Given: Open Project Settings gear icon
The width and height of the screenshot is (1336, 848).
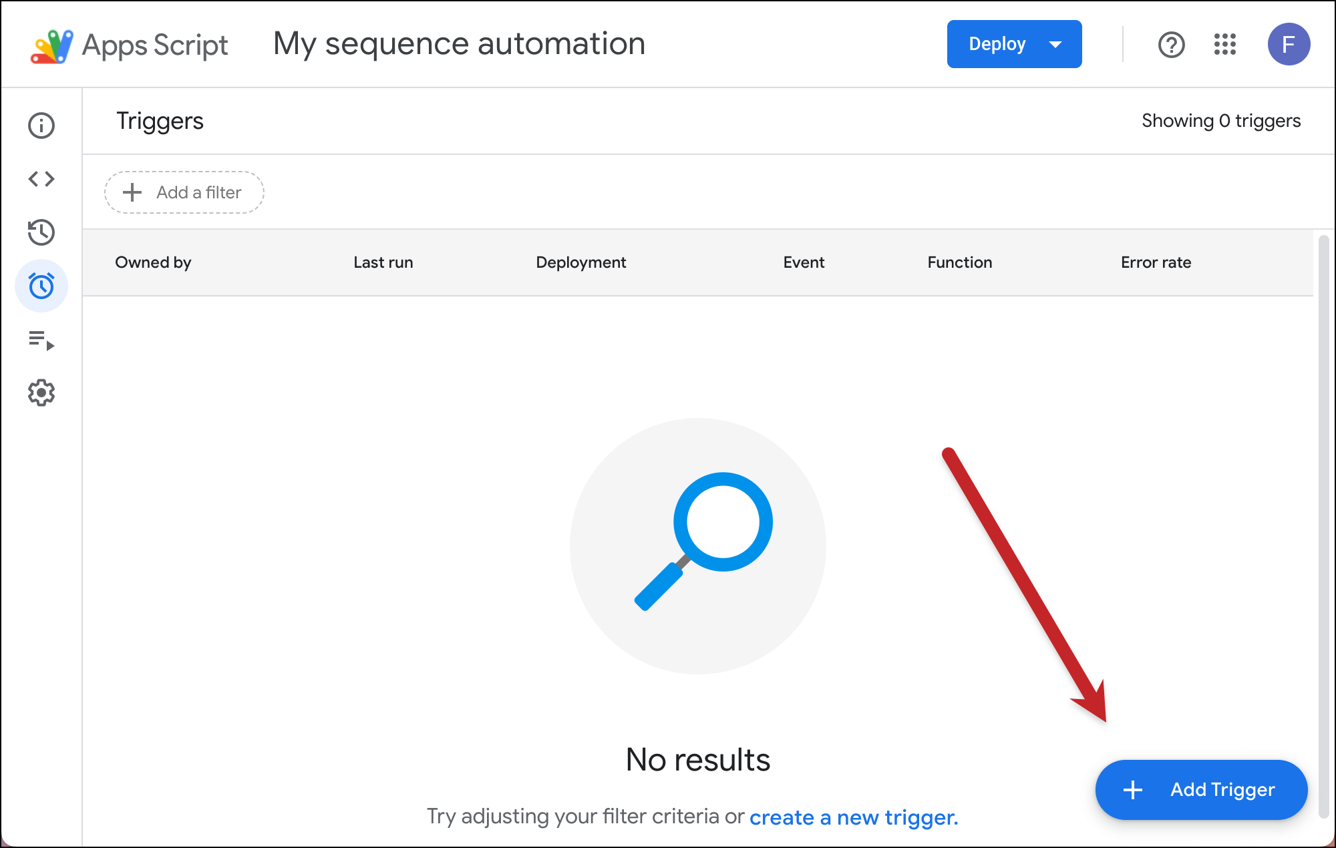Looking at the screenshot, I should [41, 393].
